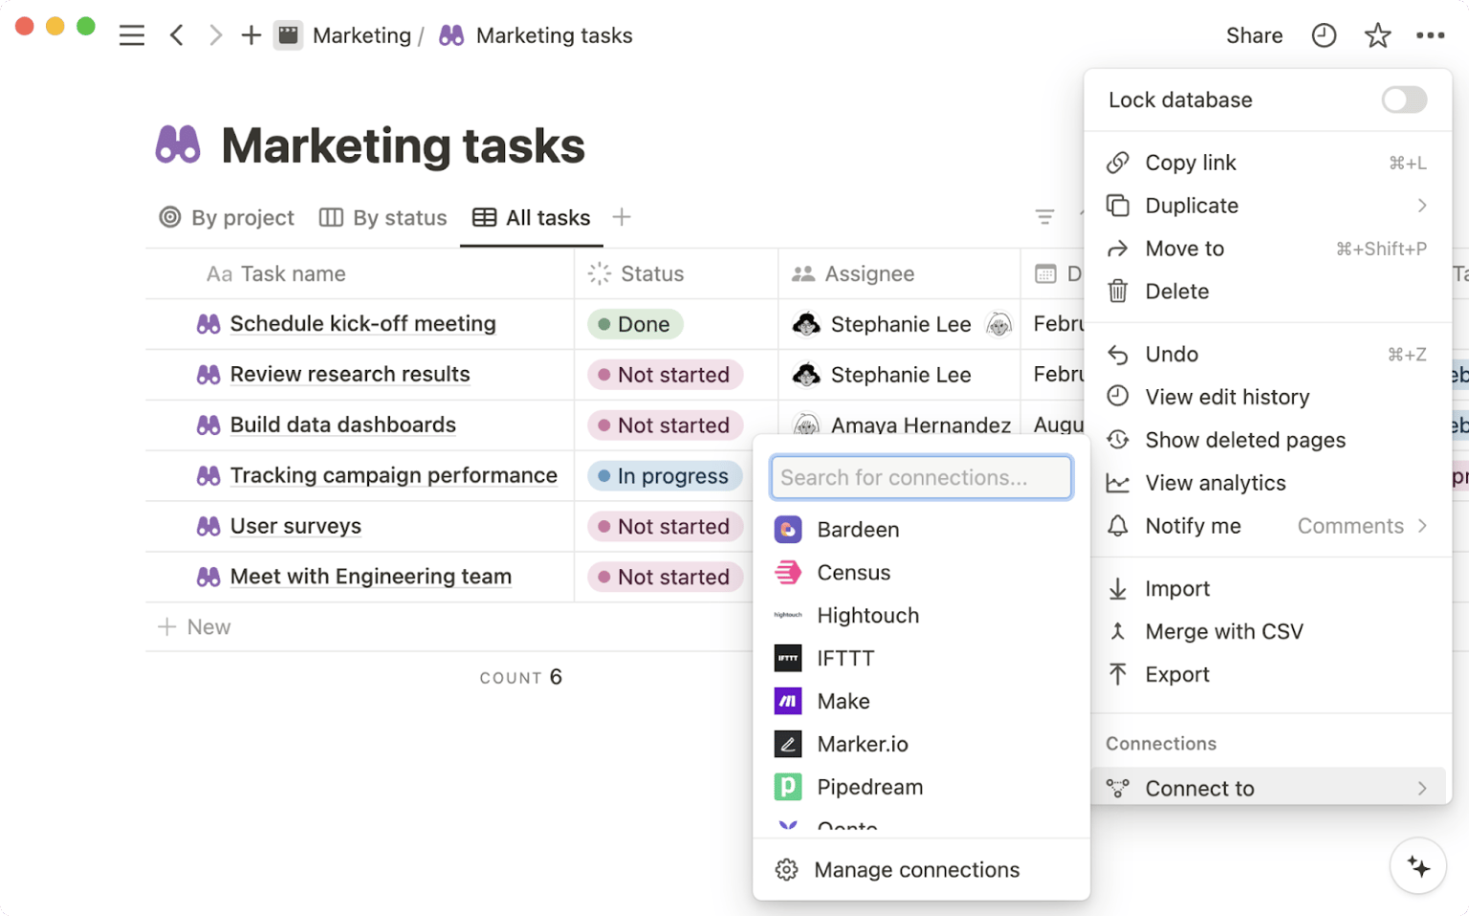Screen dimensions: 1469x916
Task: Select the Bardeen connection icon
Action: pyautogui.click(x=787, y=529)
